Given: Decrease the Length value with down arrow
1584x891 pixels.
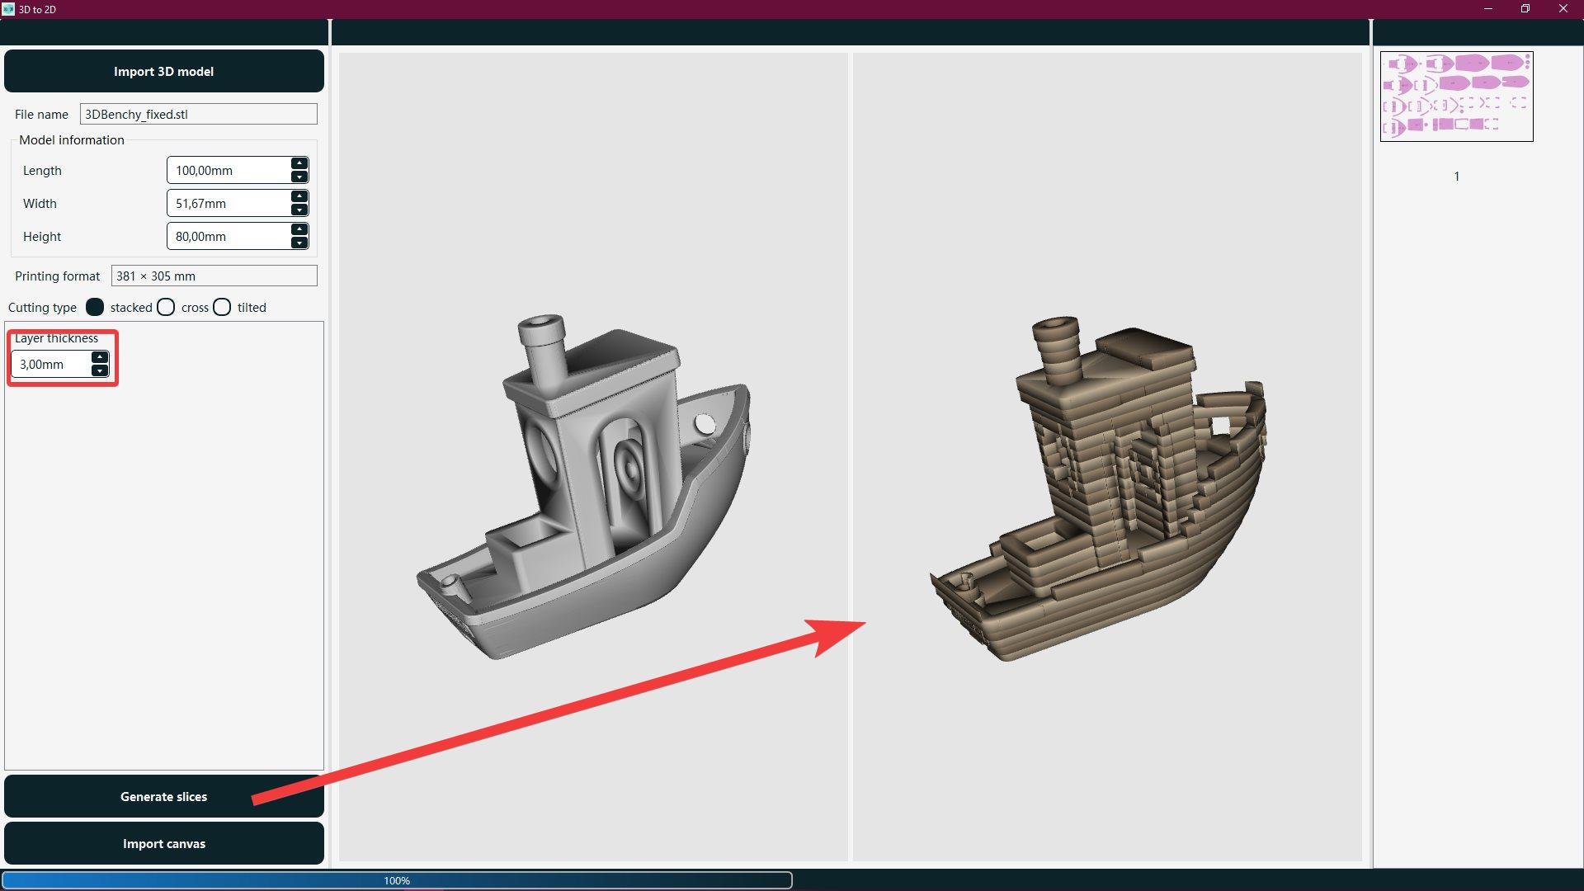Looking at the screenshot, I should tap(299, 177).
